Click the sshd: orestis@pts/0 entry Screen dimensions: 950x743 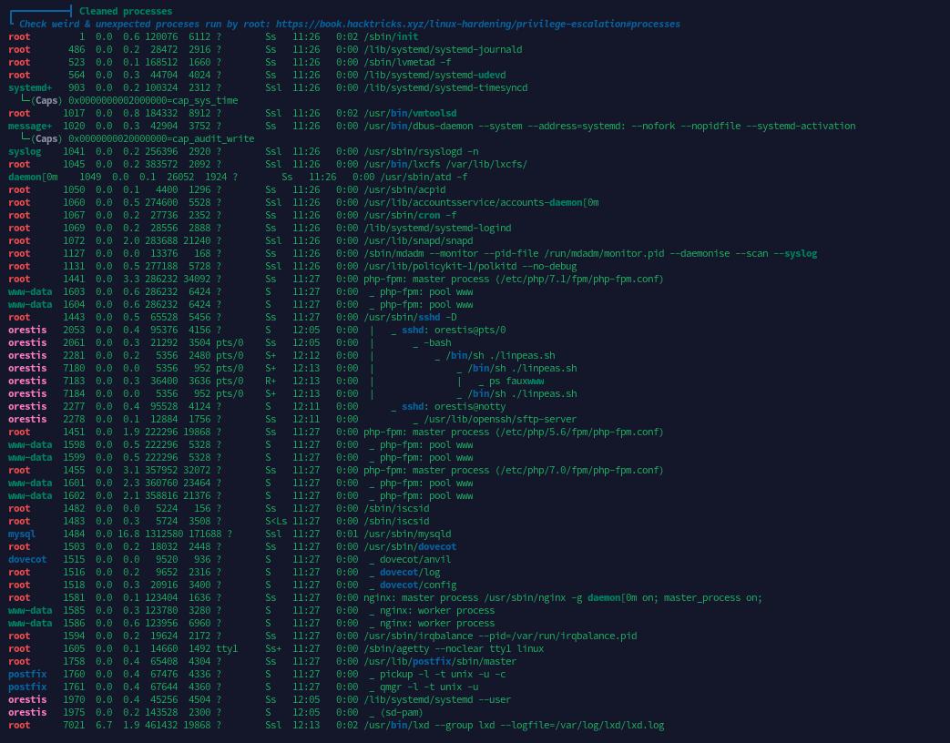pyautogui.click(x=454, y=330)
